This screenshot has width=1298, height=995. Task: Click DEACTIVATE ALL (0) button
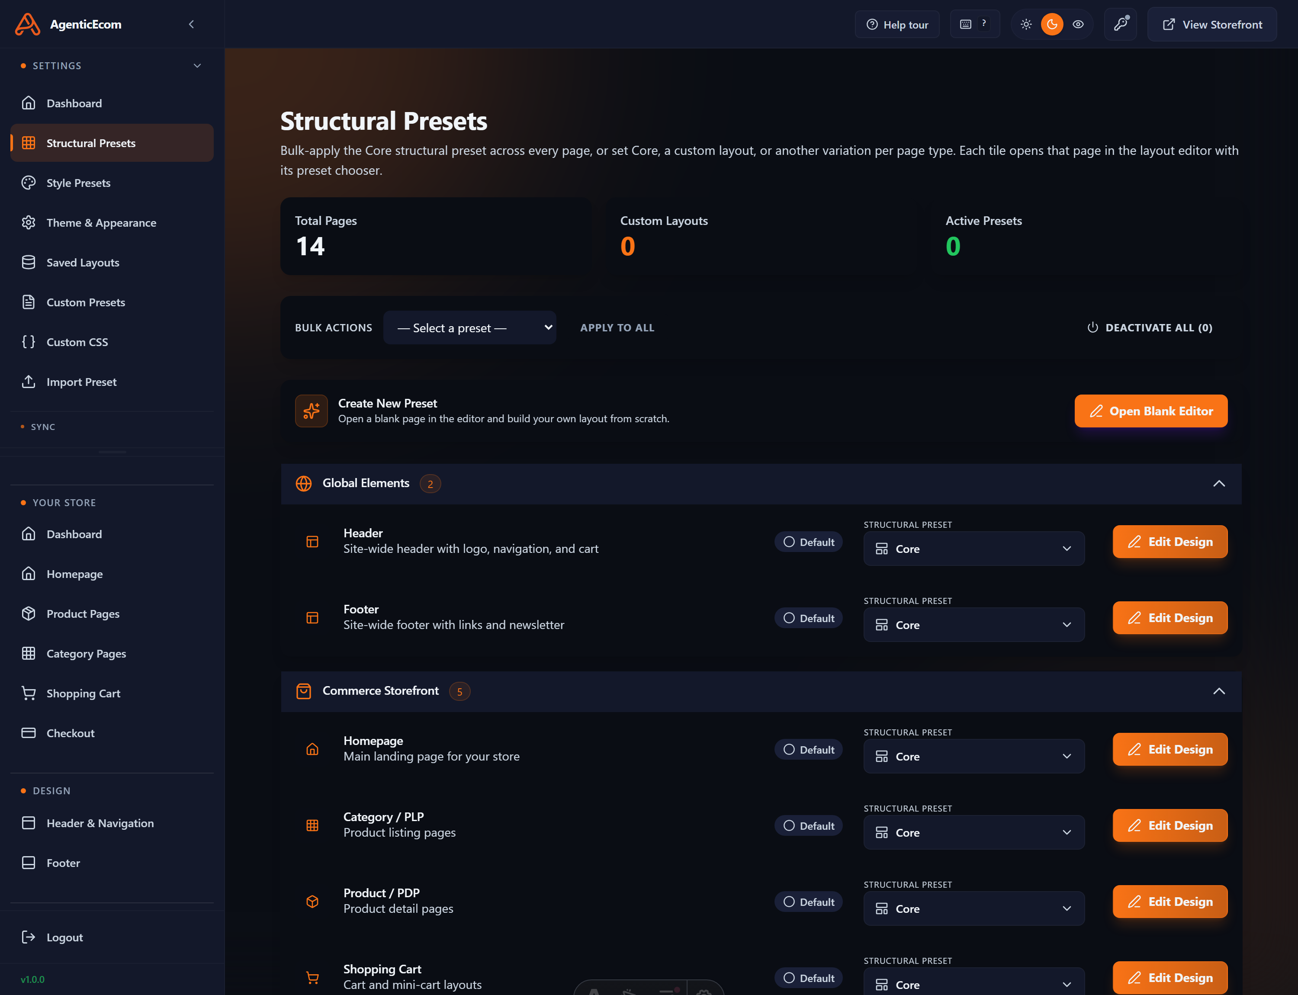click(1150, 327)
